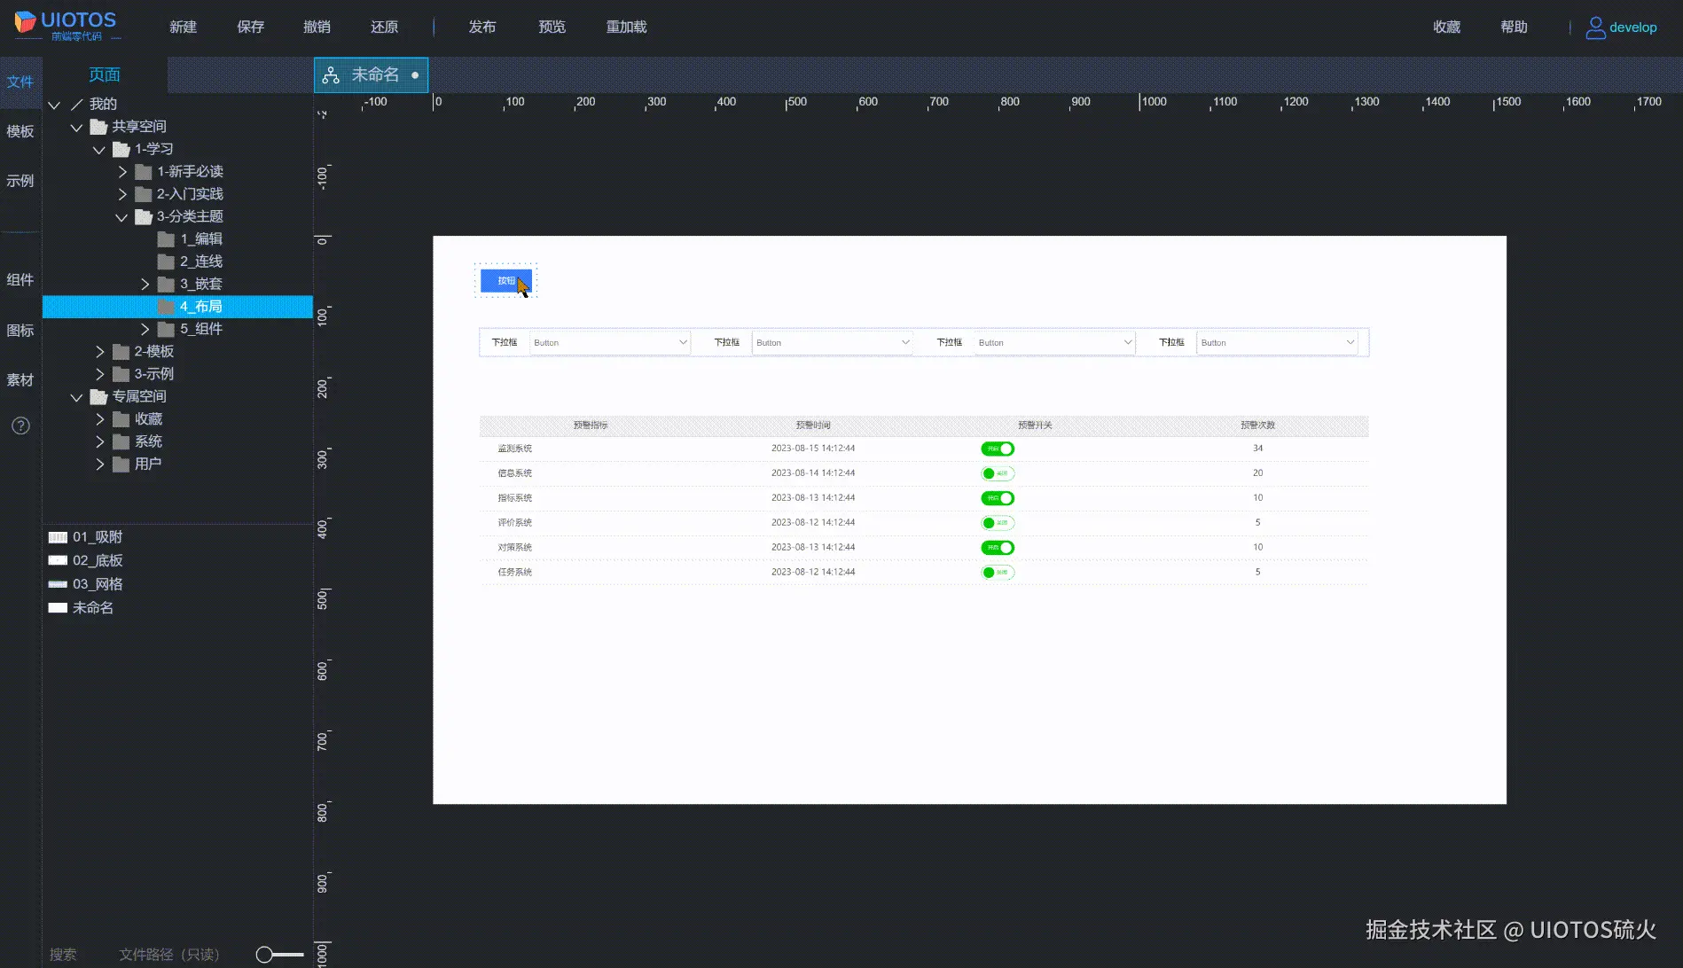Viewport: 1683px width, 968px height.
Task: Click 发布 to publish
Action: click(x=482, y=27)
